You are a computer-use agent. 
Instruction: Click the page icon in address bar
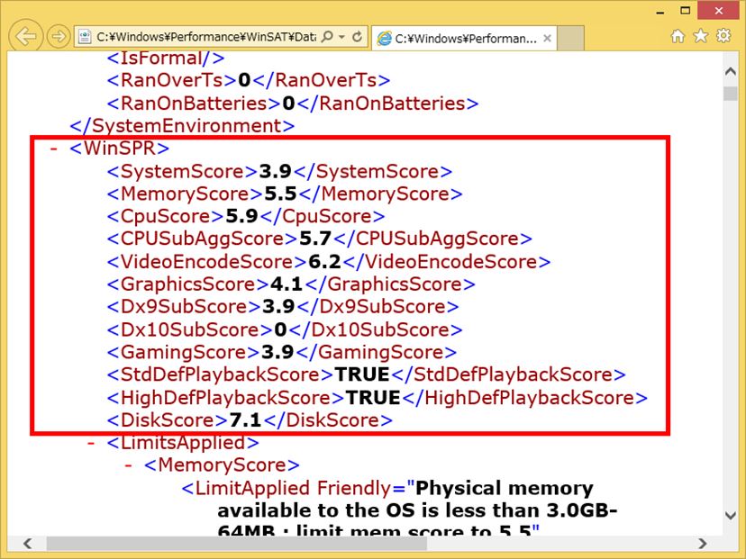85,37
